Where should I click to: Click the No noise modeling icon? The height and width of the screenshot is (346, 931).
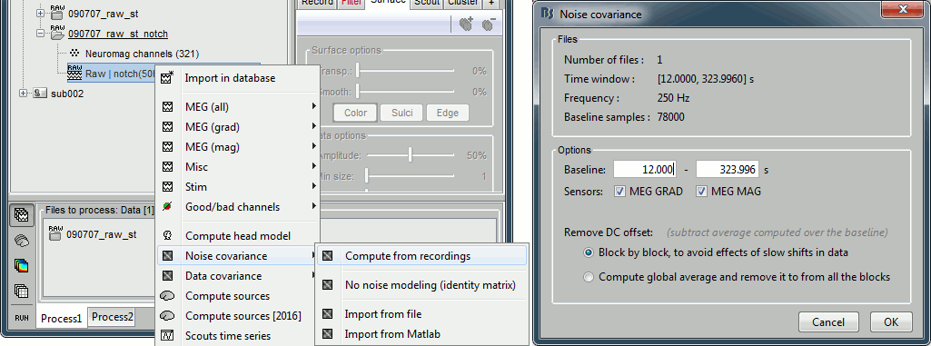[327, 285]
